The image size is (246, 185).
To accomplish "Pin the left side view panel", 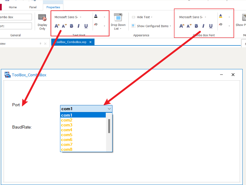I will tap(41, 44).
